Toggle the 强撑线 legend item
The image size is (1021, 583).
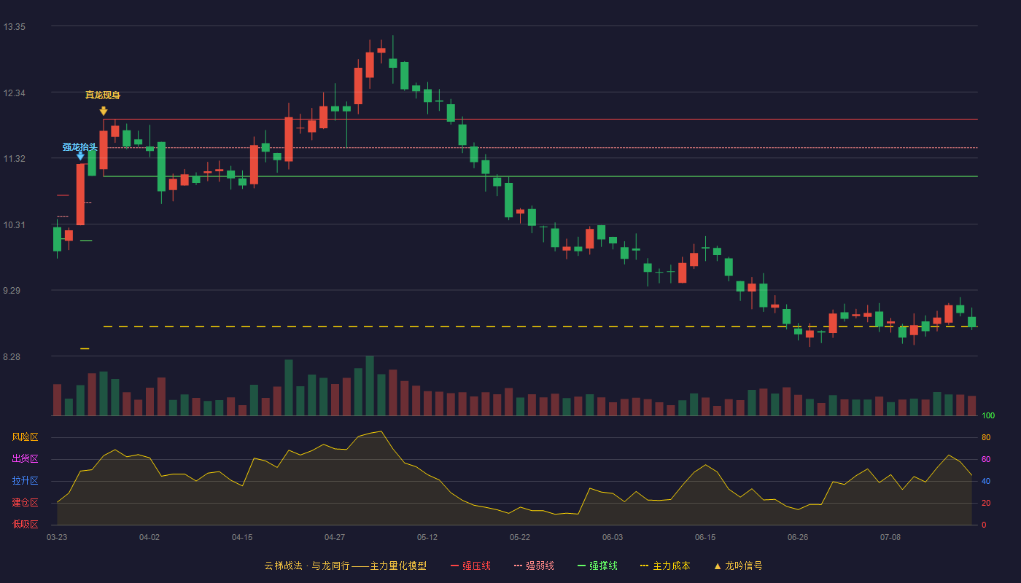click(x=597, y=566)
